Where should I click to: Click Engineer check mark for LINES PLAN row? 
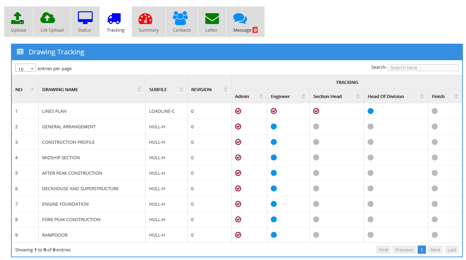pos(274,111)
